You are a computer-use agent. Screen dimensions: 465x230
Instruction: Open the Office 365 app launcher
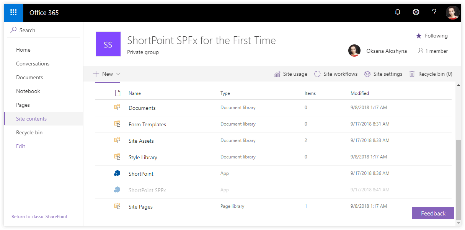point(13,12)
